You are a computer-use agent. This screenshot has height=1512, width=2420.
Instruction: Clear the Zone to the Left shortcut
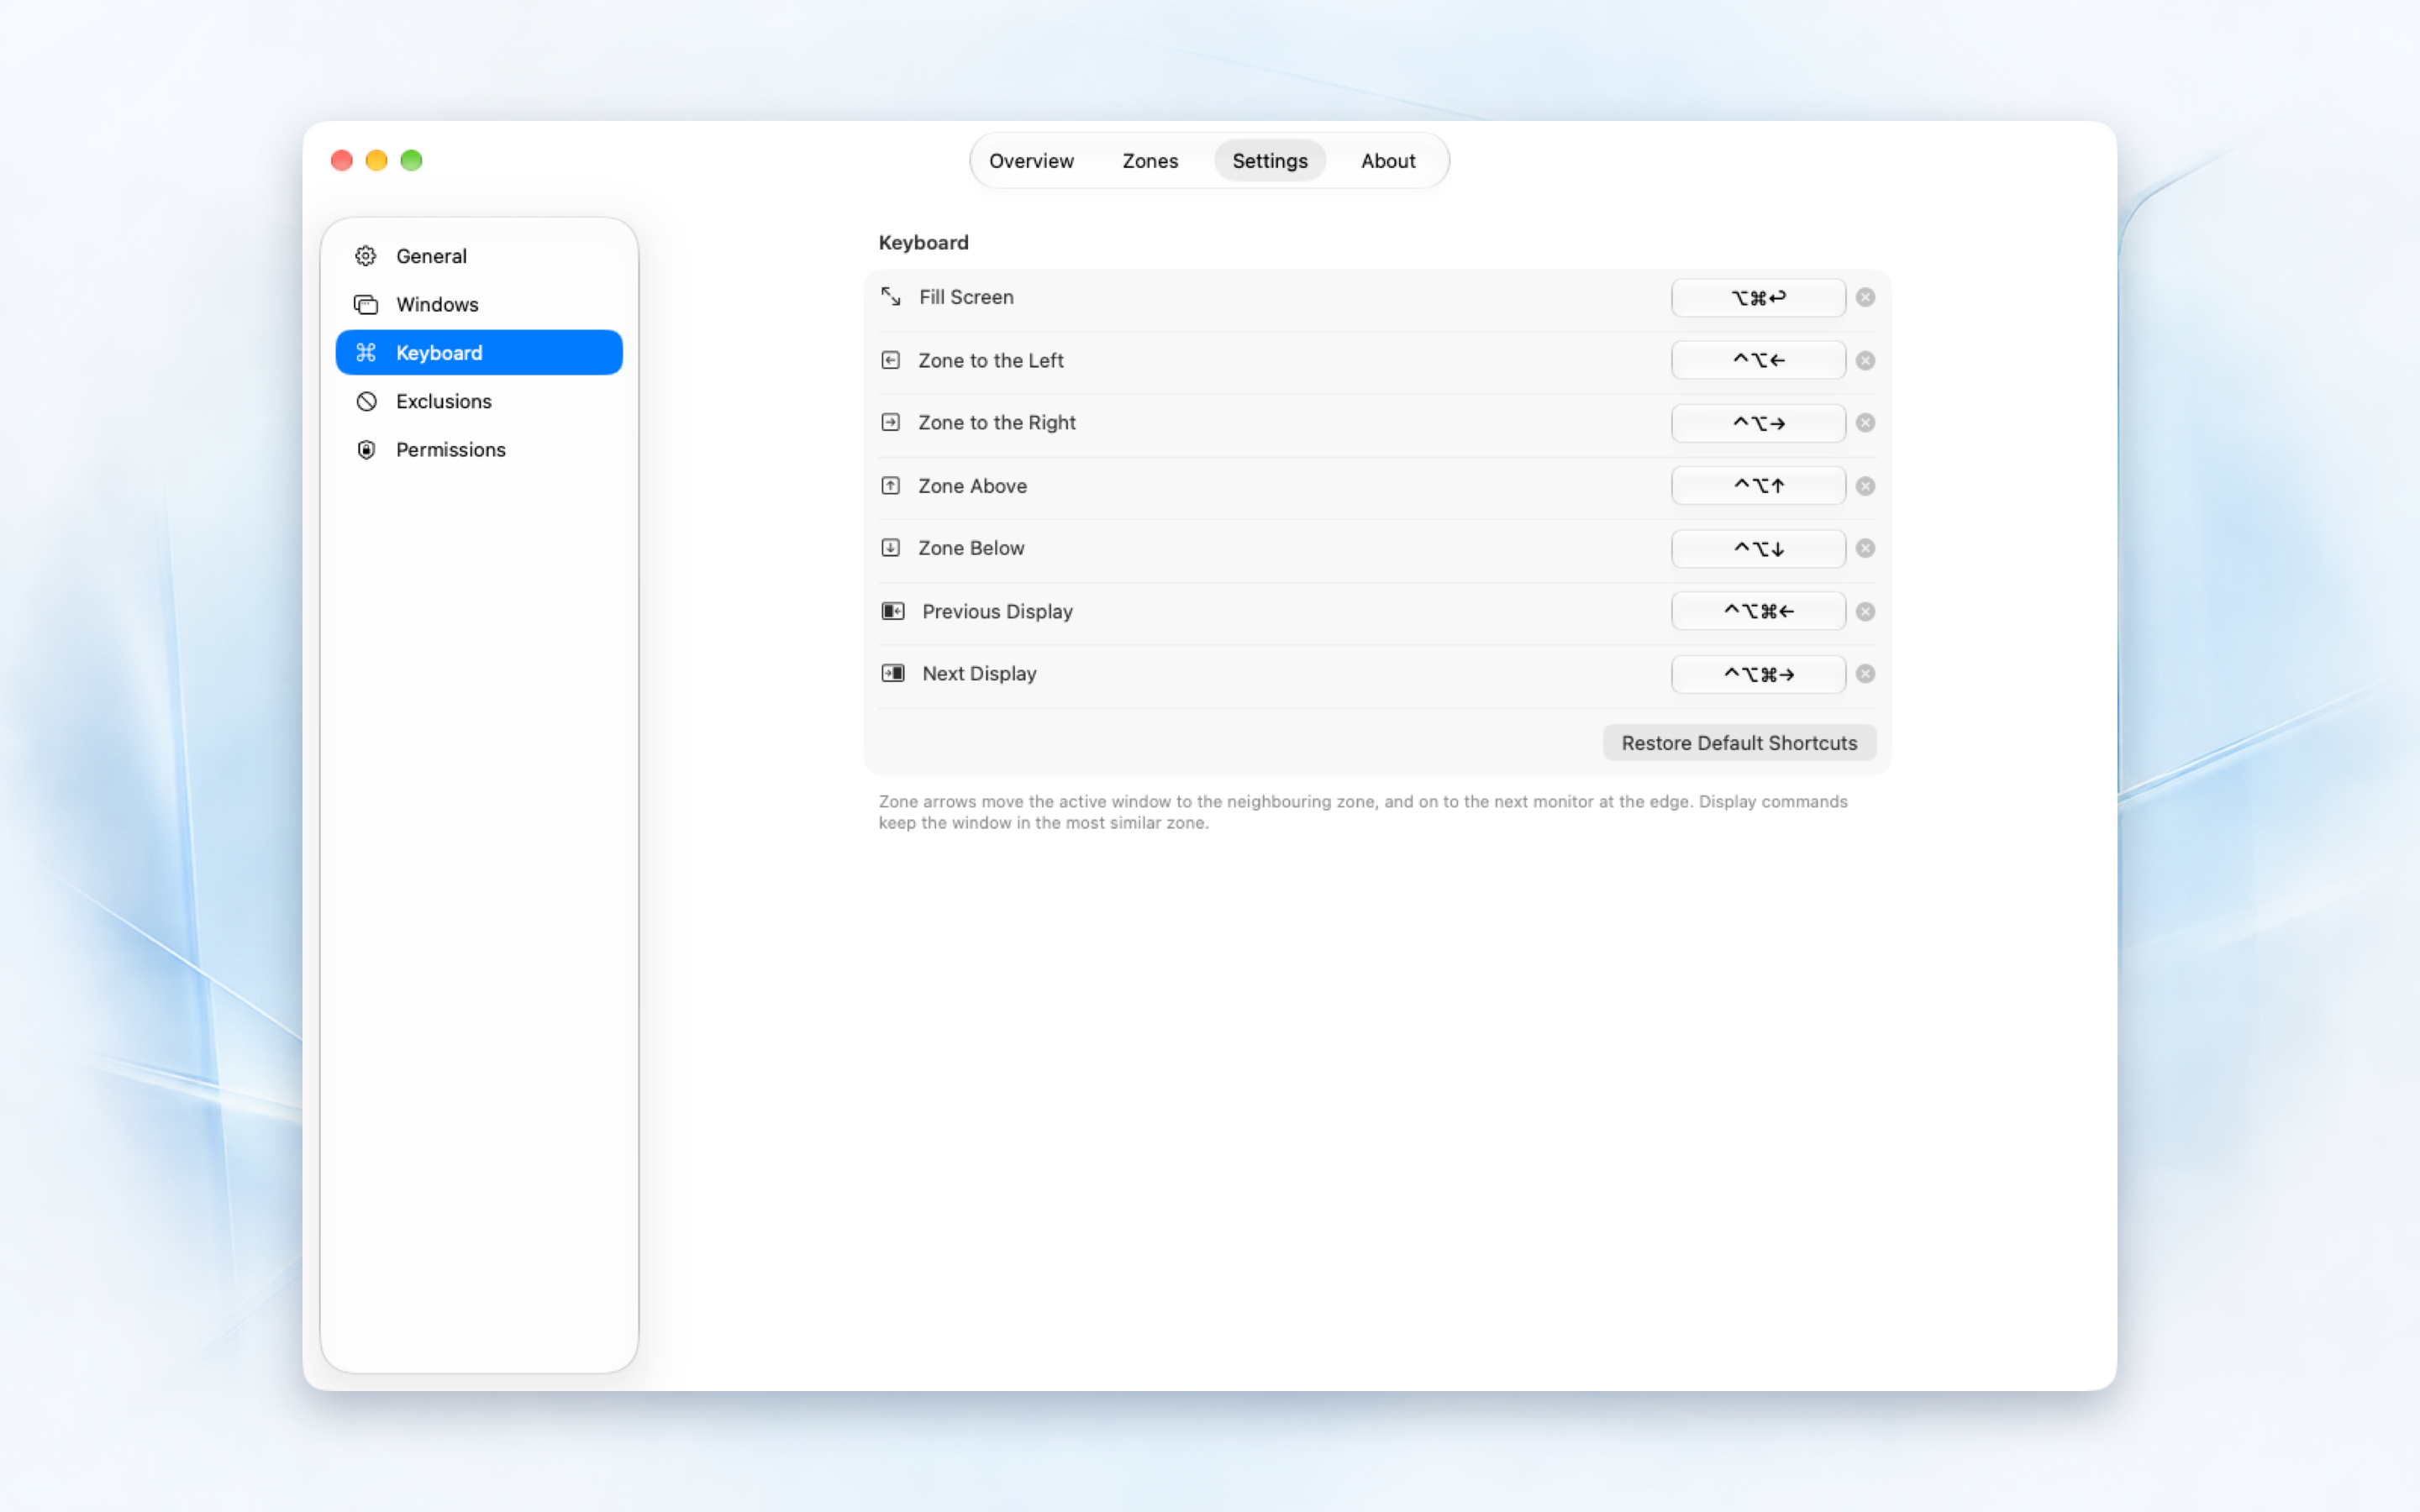[1865, 360]
